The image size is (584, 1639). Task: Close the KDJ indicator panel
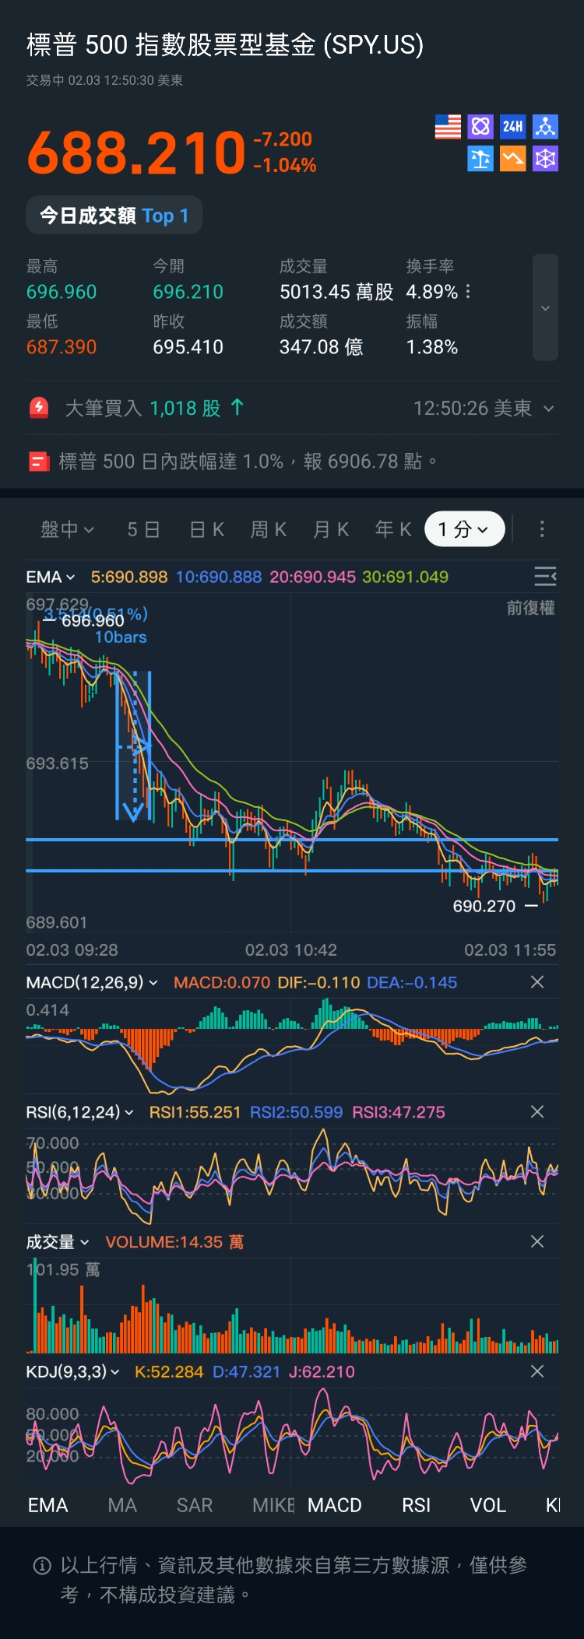(x=537, y=1371)
